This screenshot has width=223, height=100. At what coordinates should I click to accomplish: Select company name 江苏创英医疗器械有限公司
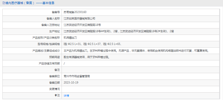pos(79,19)
